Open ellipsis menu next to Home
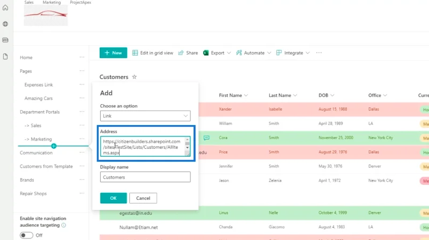 82,57
